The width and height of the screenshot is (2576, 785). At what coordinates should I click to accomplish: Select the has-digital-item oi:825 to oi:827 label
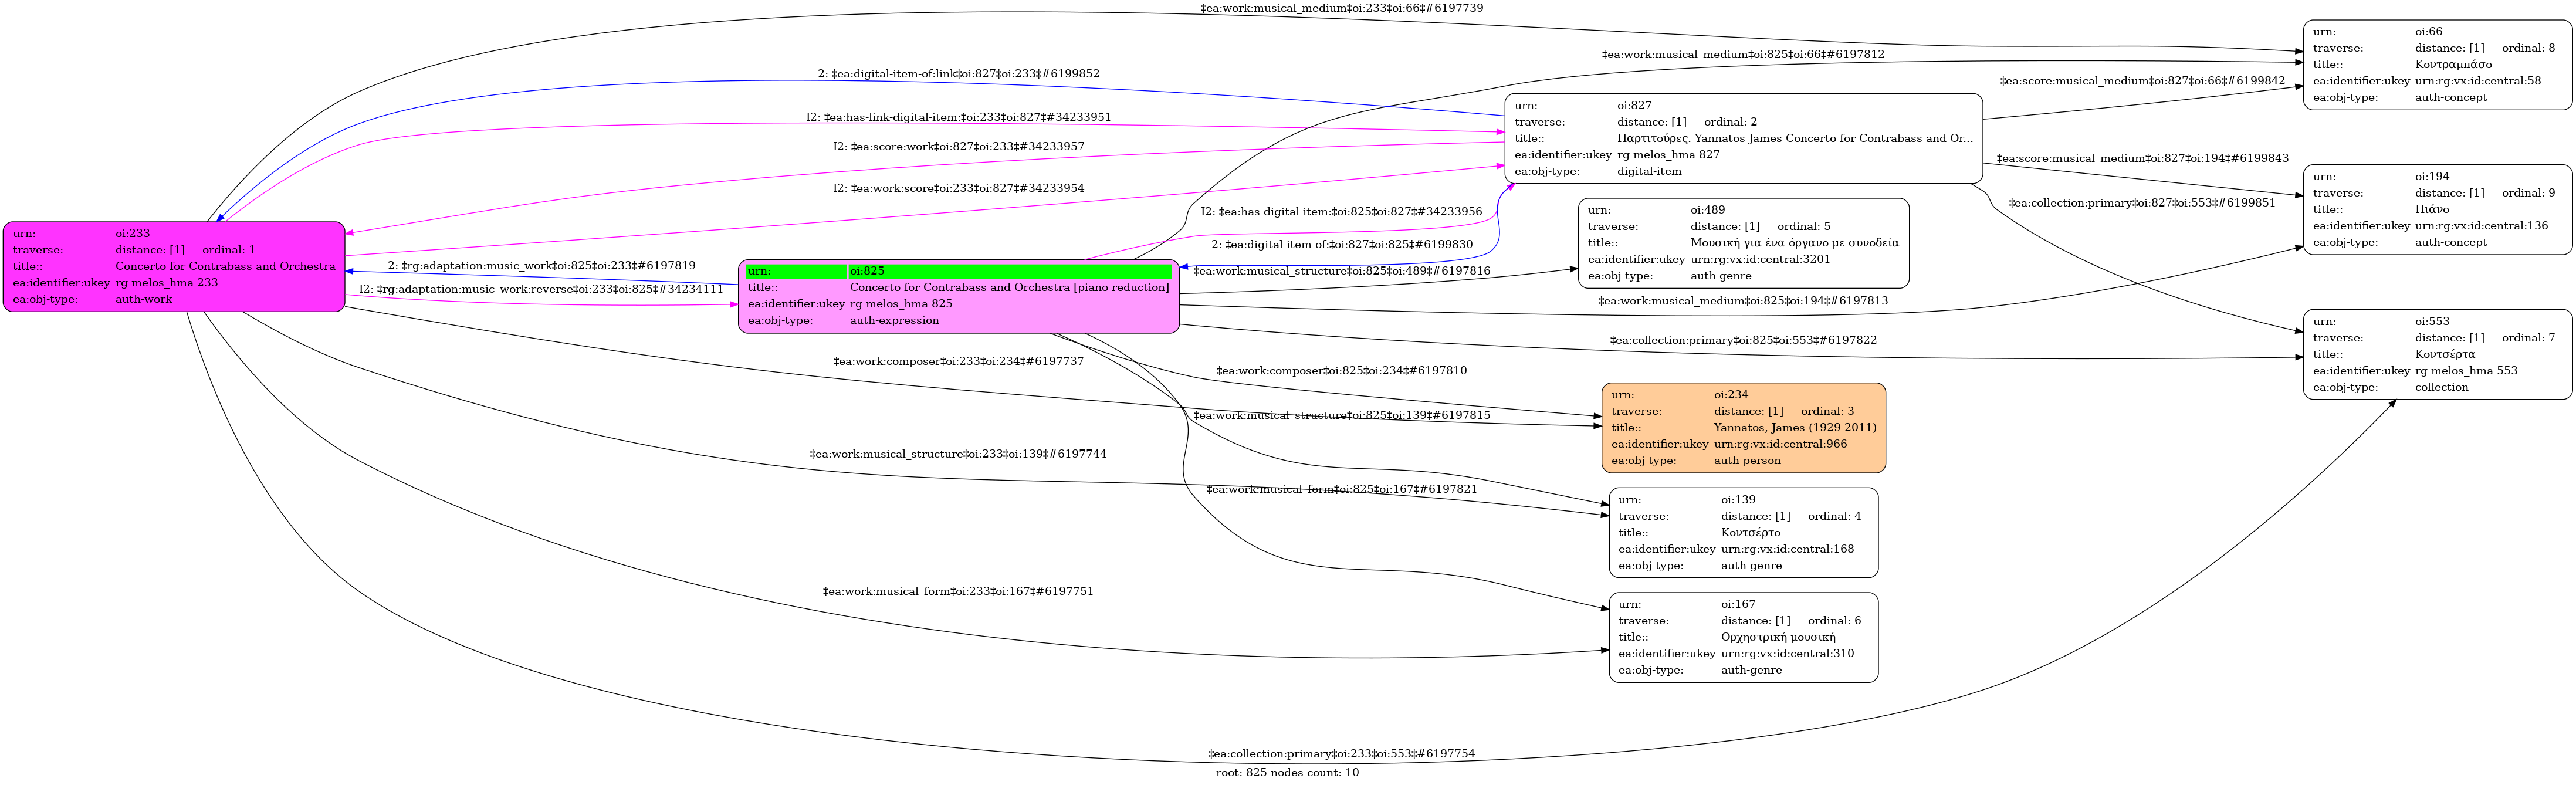click(x=1340, y=212)
